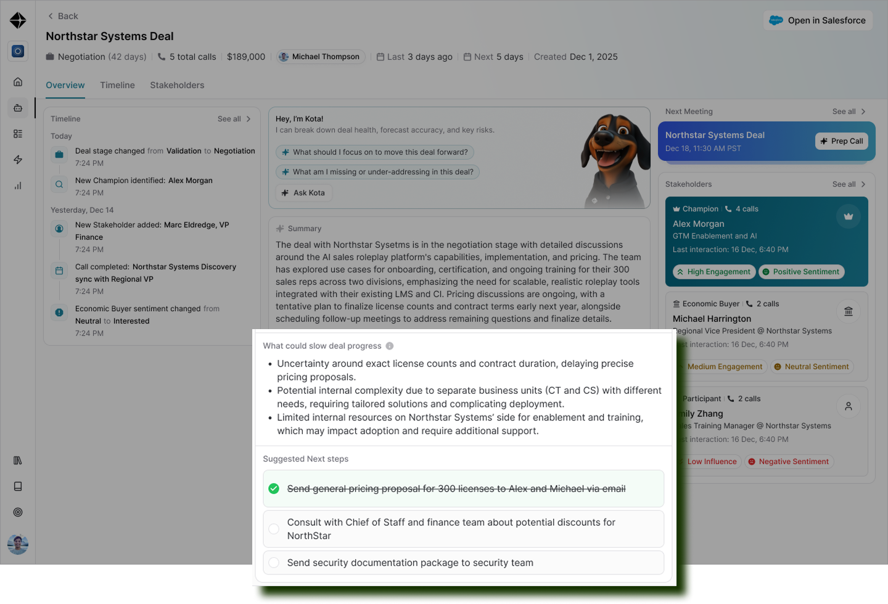
Task: Click the info icon beside What could slow deal progress
Action: coord(390,346)
